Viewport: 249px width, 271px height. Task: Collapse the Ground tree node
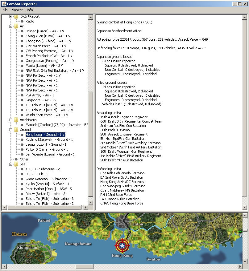pyautogui.click(x=11, y=130)
